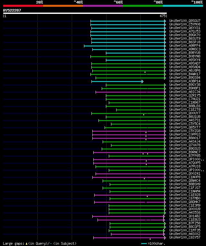Screen dimensions: 206x246
Task: Open hit UniRef100_C5YM08
Action: (x=185, y=24)
